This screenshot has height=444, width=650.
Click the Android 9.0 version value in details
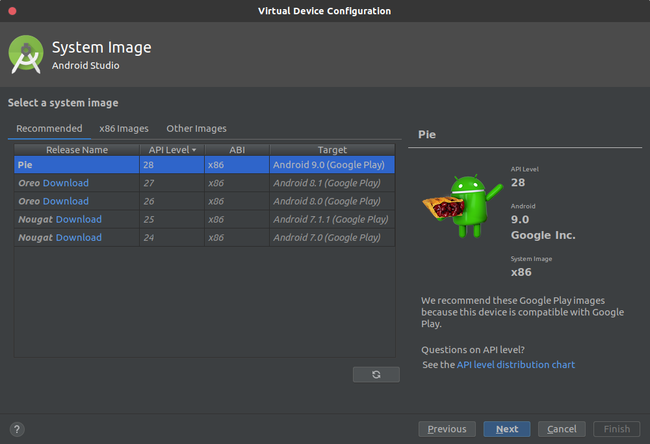click(520, 219)
